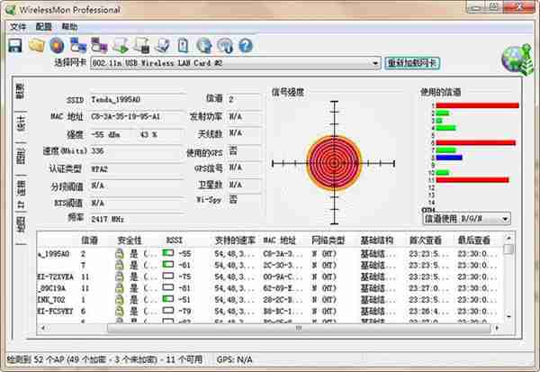Click the GPS: N/A status bar text

pos(235,360)
